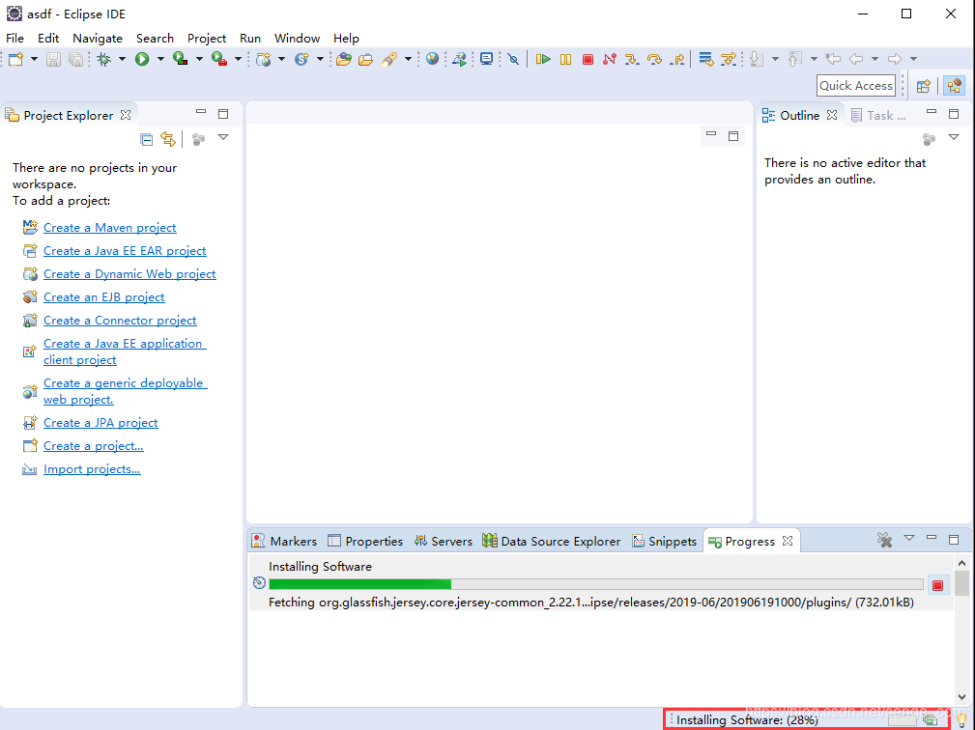Click Create an EJB project link
The width and height of the screenshot is (975, 730).
pyautogui.click(x=103, y=297)
